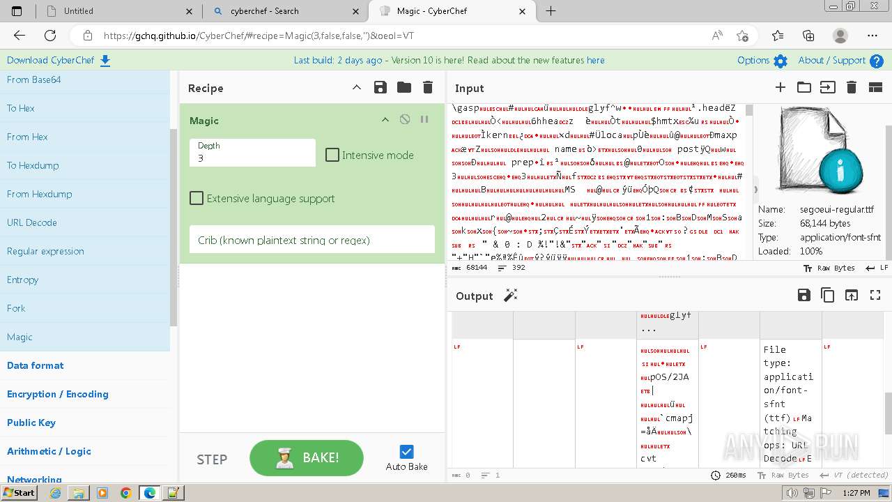This screenshot has width=892, height=502.
Task: Select the Fork operation
Action: [85, 308]
